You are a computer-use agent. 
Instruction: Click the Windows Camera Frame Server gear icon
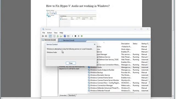(x=89, y=78)
